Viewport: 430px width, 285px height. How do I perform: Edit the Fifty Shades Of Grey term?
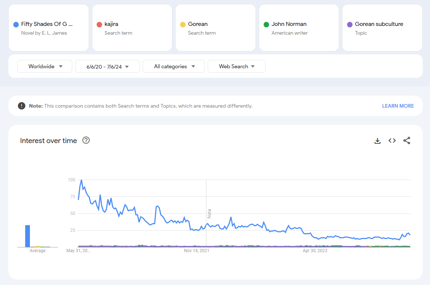47,24
